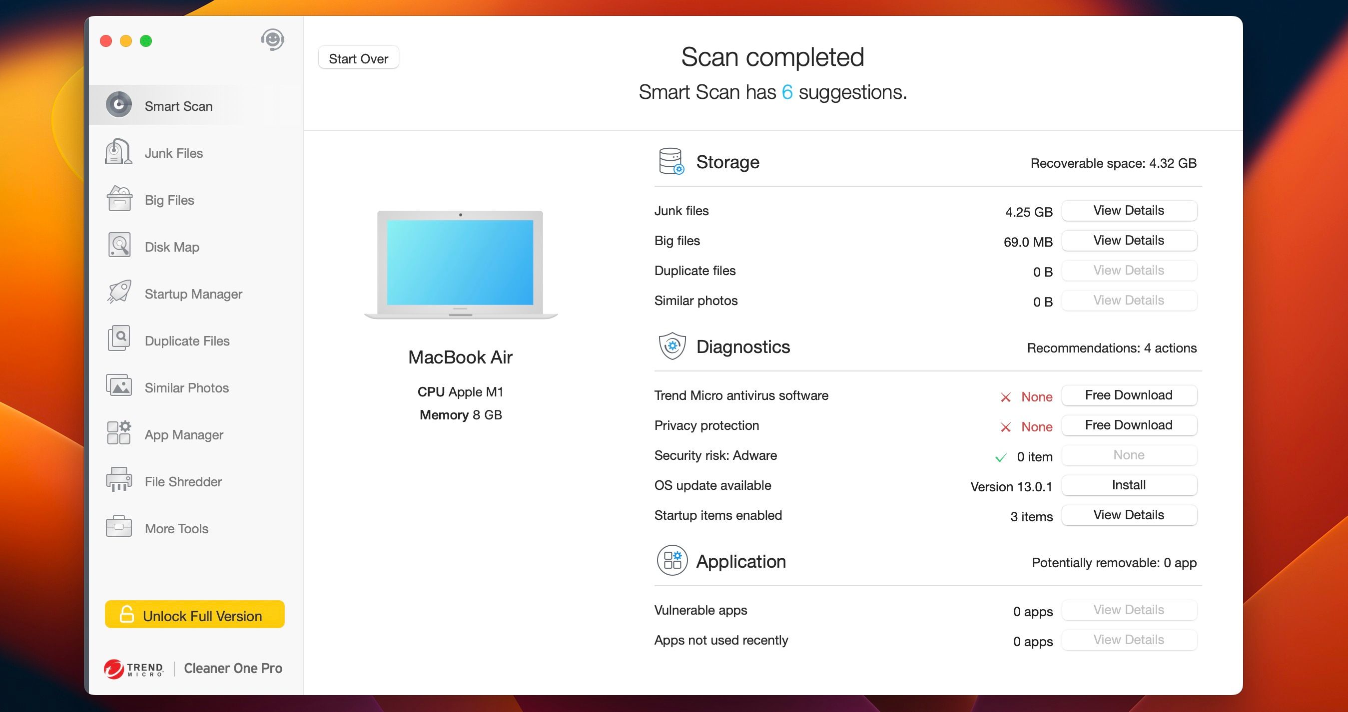The width and height of the screenshot is (1348, 712).
Task: Open More Tools toolbox icon
Action: (119, 527)
